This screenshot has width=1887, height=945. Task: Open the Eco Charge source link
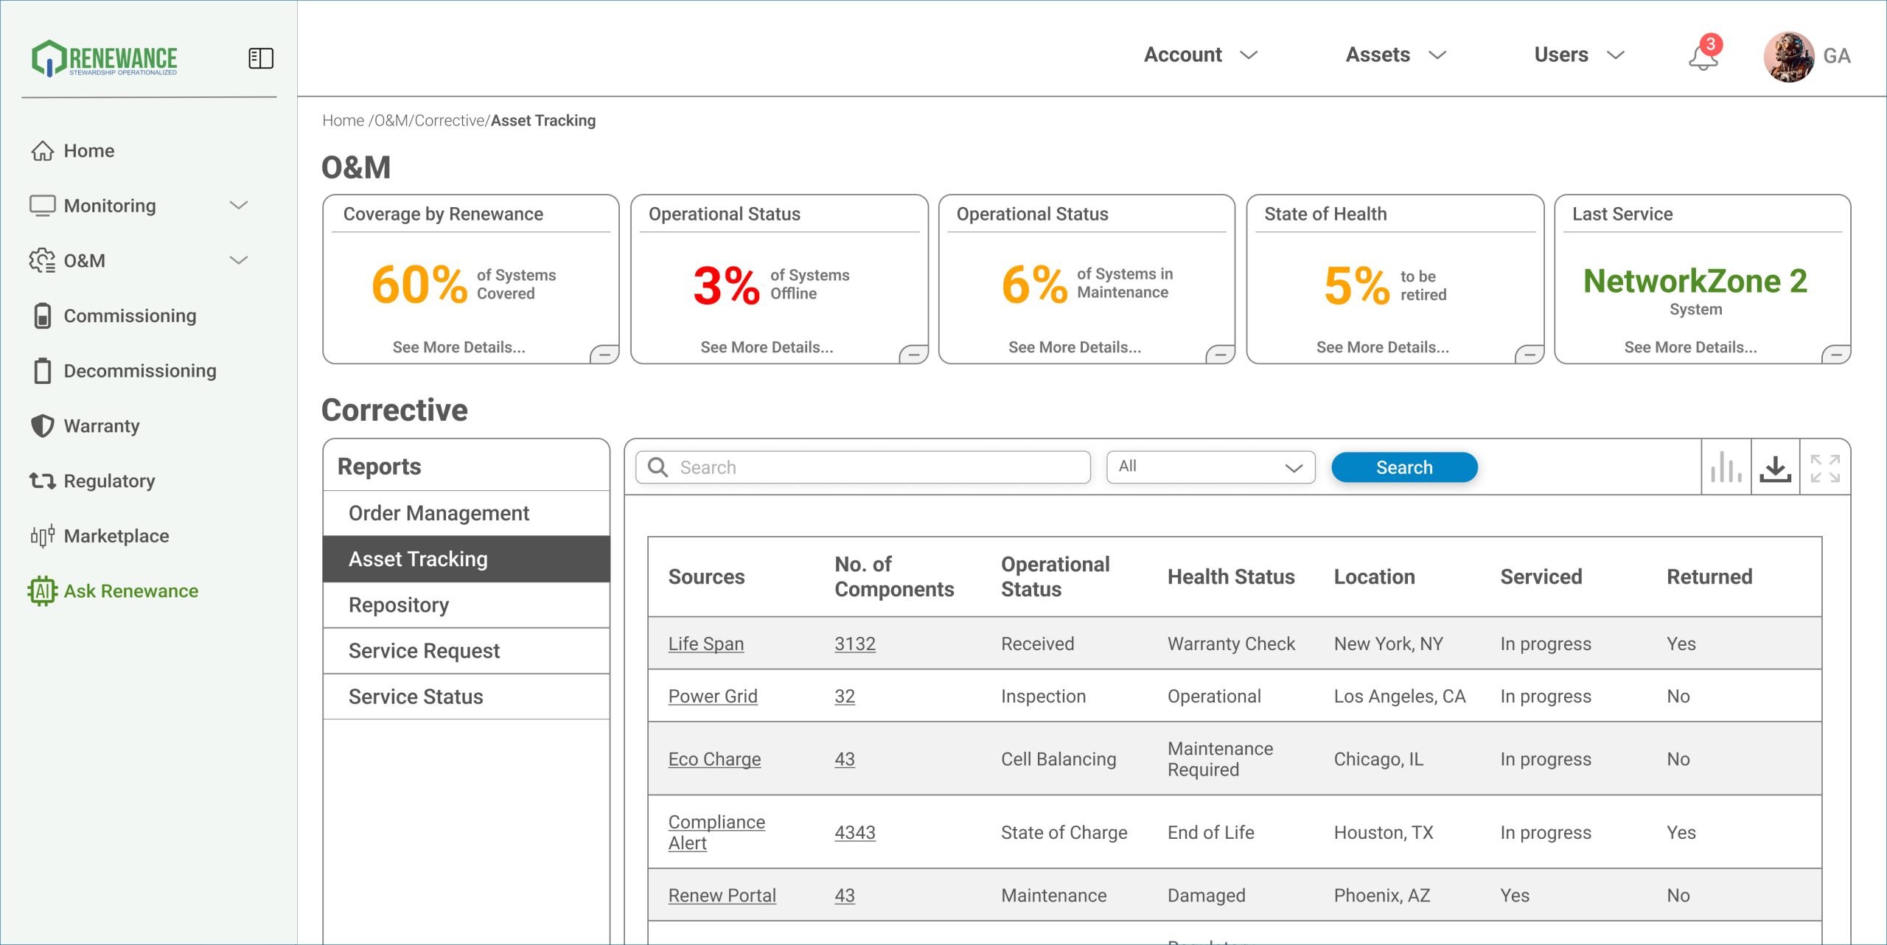pyautogui.click(x=714, y=759)
